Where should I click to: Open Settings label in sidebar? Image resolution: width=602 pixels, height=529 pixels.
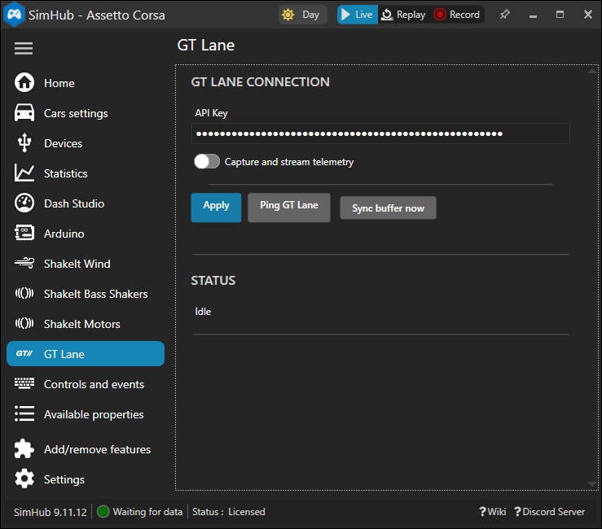click(64, 480)
